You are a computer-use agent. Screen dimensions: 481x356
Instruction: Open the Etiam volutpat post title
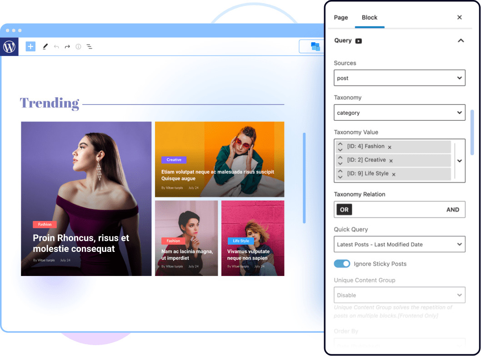coord(217,175)
